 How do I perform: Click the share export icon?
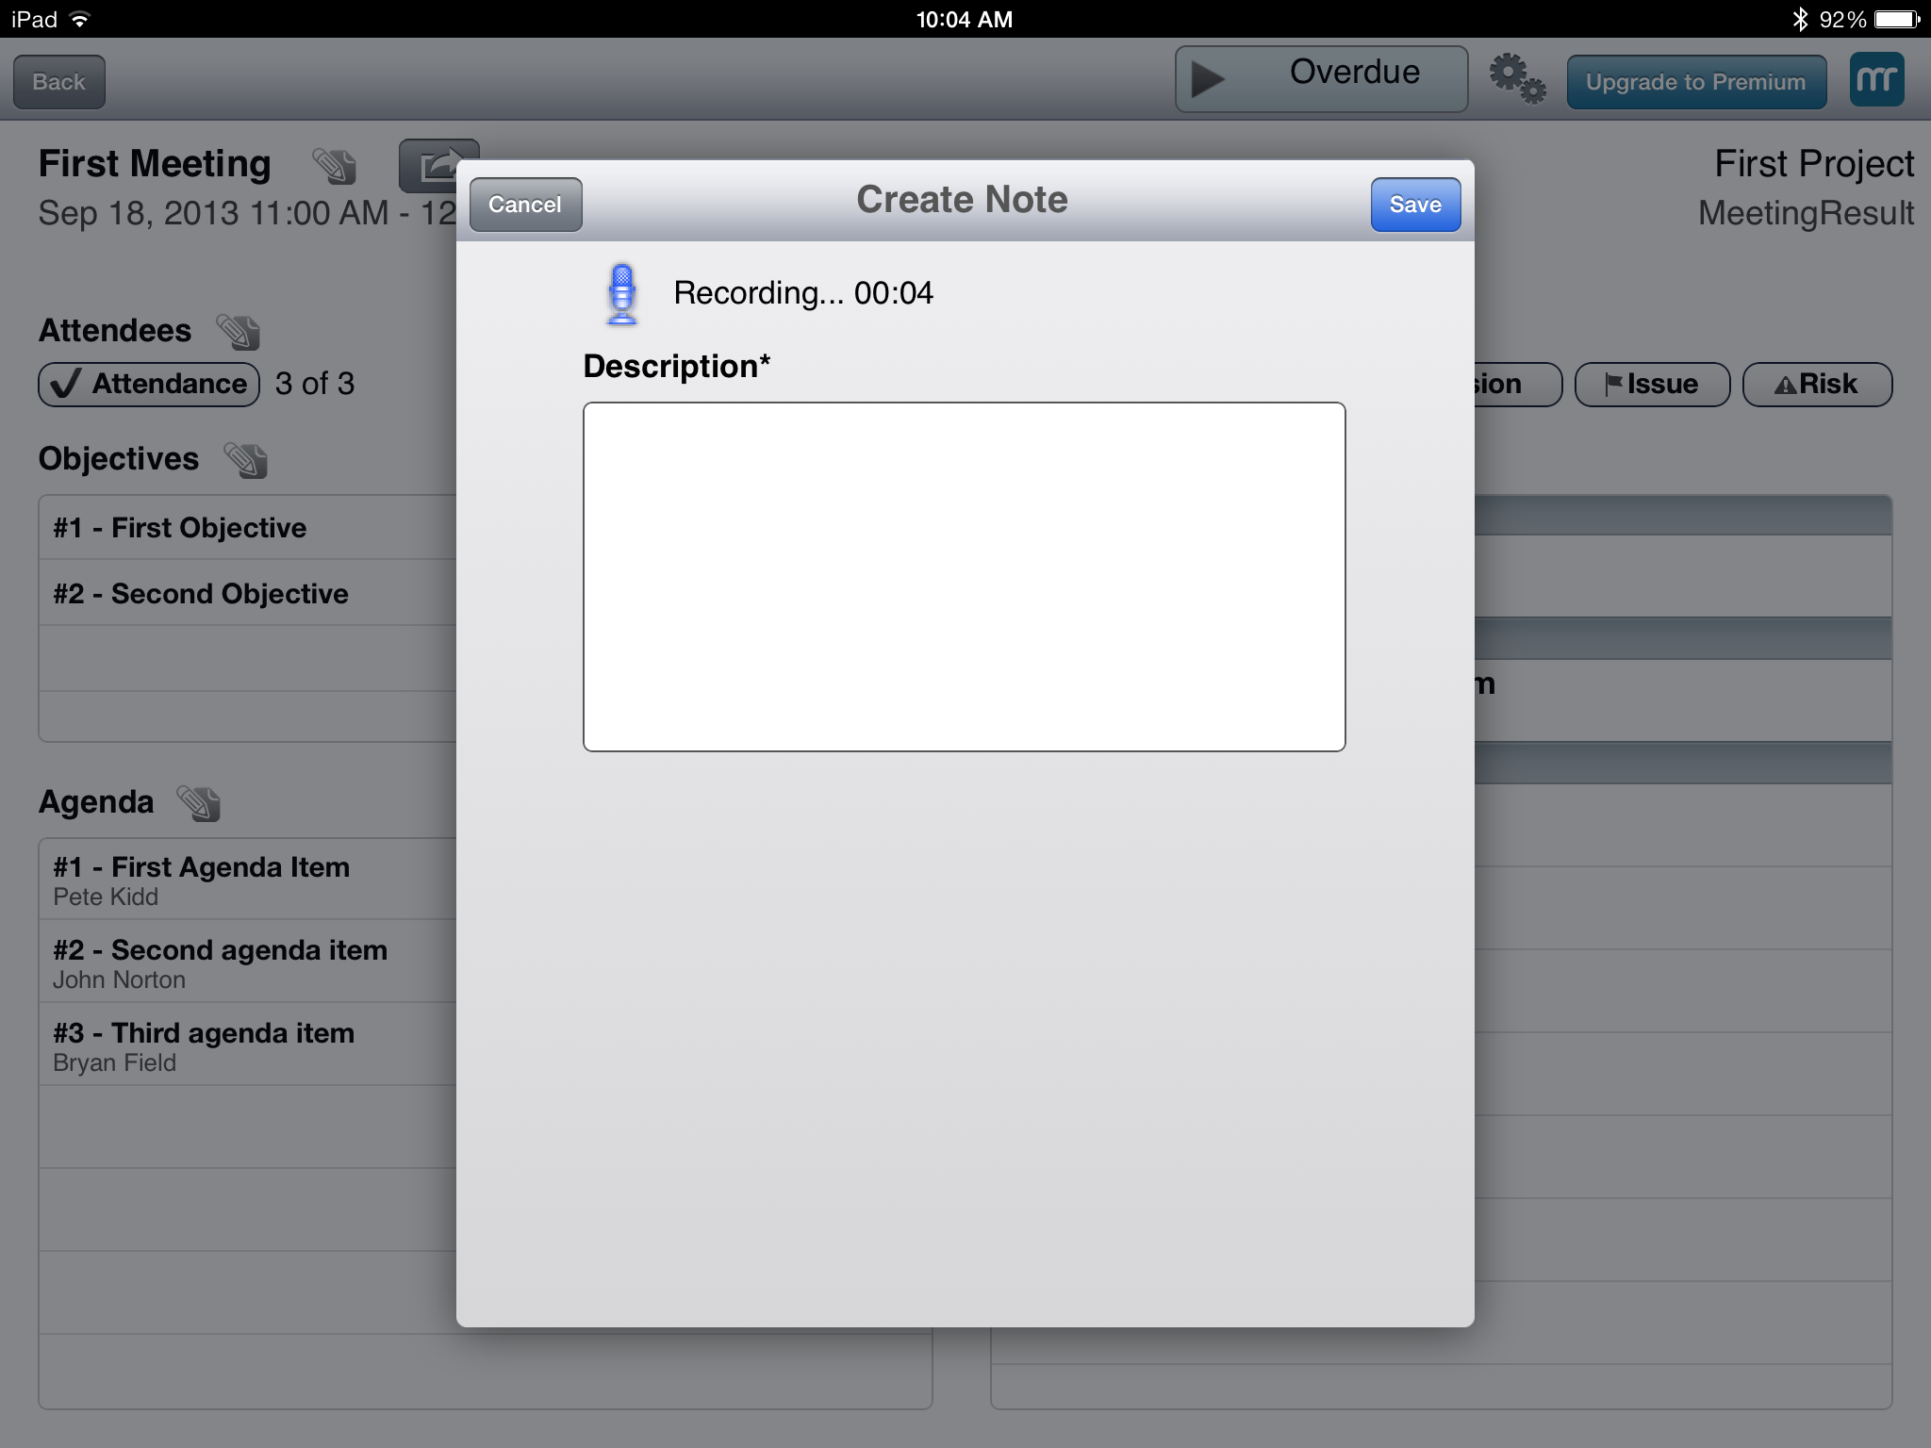429,166
